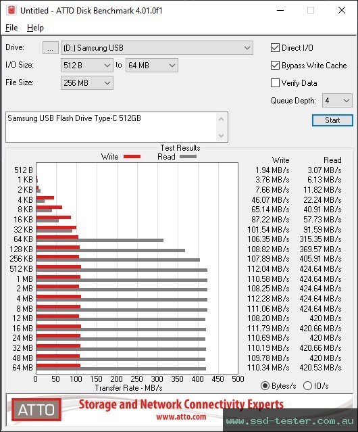Click the 32 KB write value 101.54 MB/s
The height and width of the screenshot is (432, 358).
pos(268,229)
